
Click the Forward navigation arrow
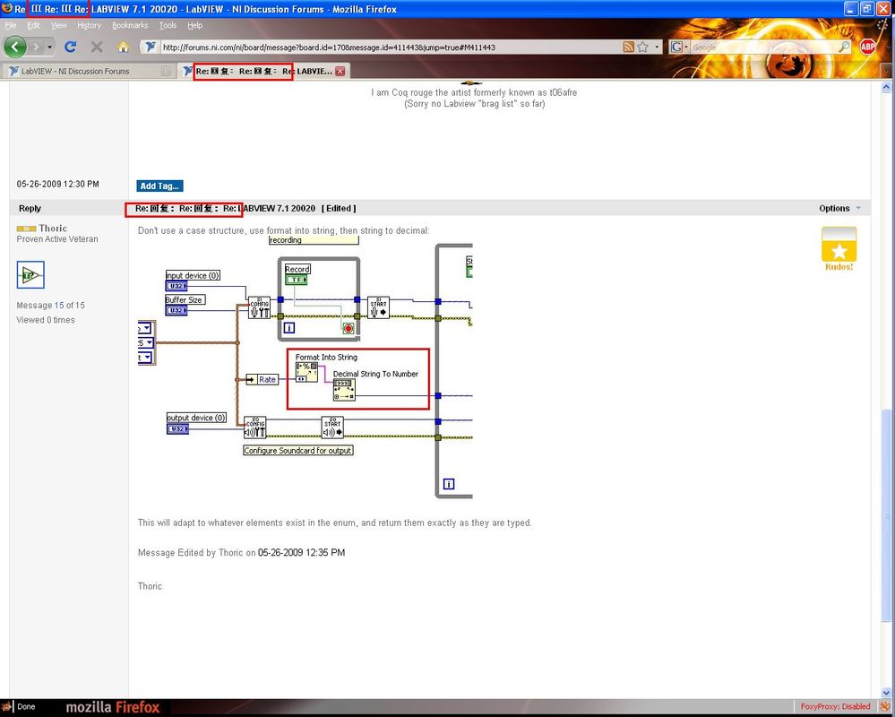[36, 47]
